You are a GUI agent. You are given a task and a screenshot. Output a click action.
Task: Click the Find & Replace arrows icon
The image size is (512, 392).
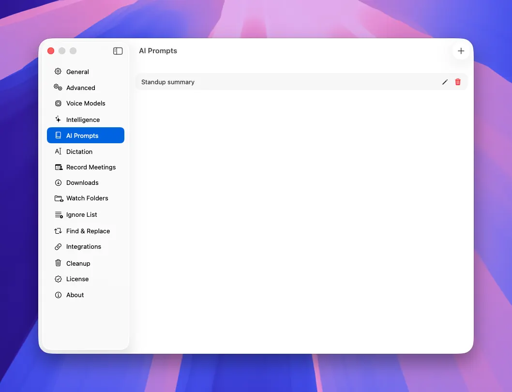pos(58,231)
